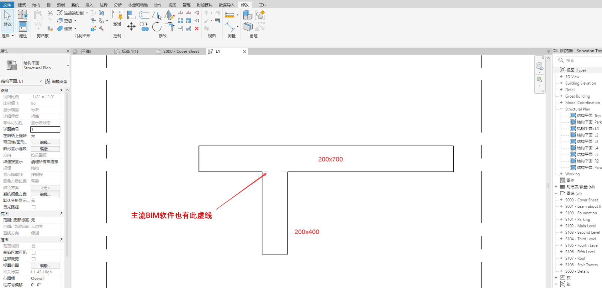Click the properties panel vertical scrollbar
The height and width of the screenshot is (288, 602).
(67, 173)
